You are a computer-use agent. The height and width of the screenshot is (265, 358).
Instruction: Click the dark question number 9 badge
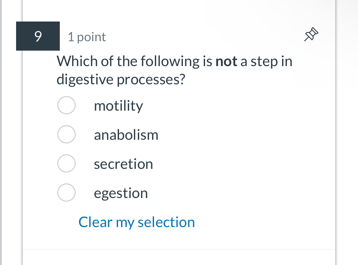(38, 36)
